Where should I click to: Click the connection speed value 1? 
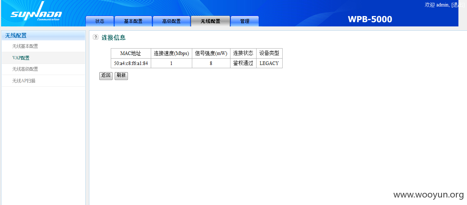click(172, 63)
